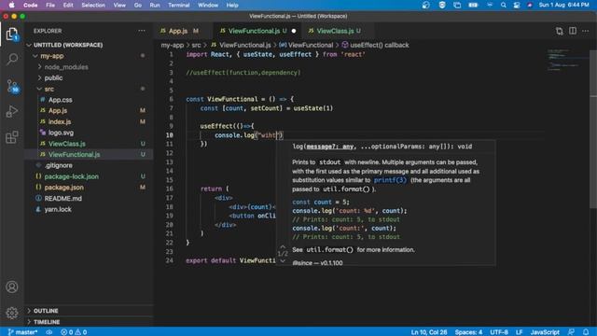The height and width of the screenshot is (336, 597).
Task: Open the Extensions view
Action: (12, 137)
